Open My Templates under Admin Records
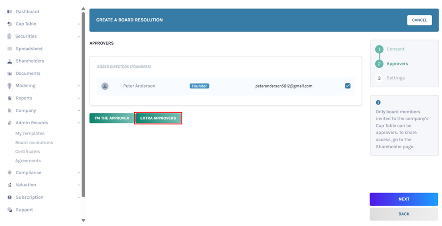Viewport: 442px width, 226px height. pyautogui.click(x=30, y=134)
